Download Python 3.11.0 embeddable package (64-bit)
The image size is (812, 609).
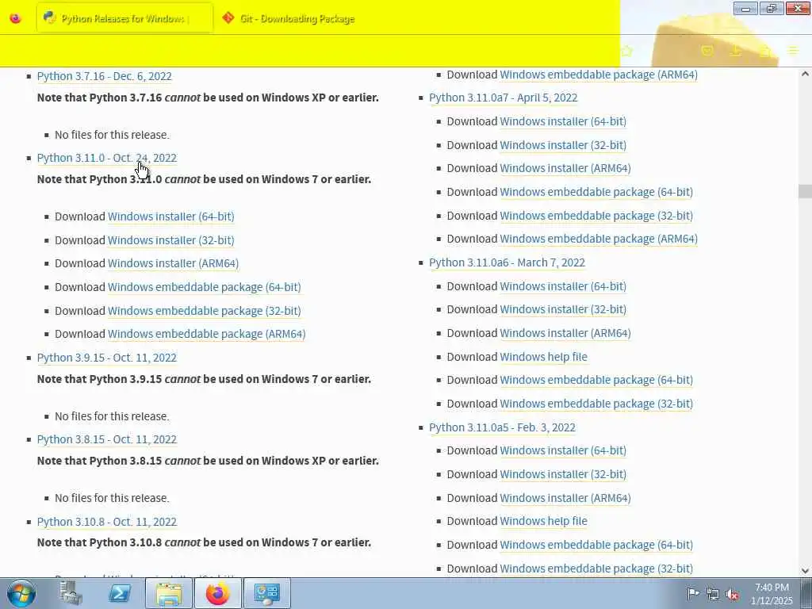point(204,287)
